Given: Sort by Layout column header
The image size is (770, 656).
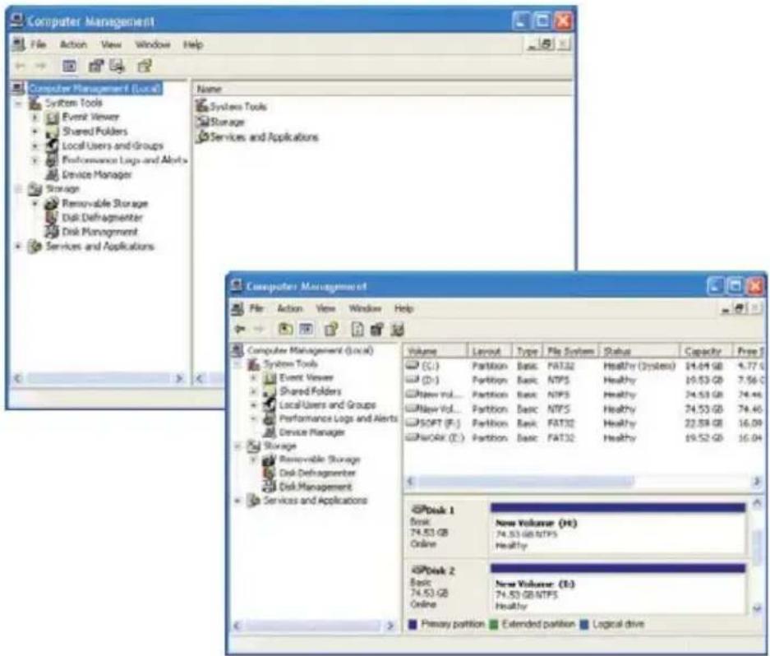Looking at the screenshot, I should coord(490,351).
